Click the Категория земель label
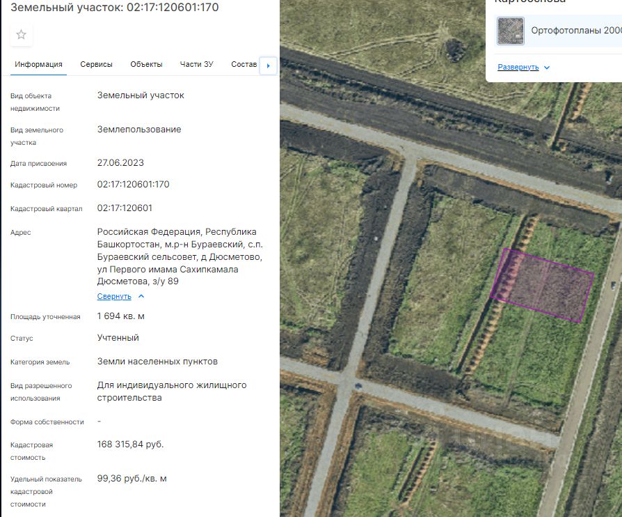The height and width of the screenshot is (517, 622). 40,362
